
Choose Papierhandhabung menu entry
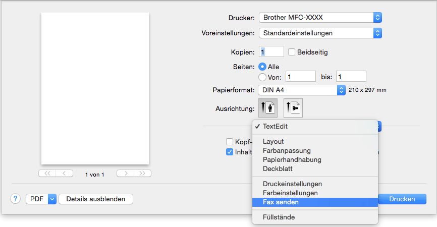(x=315, y=159)
